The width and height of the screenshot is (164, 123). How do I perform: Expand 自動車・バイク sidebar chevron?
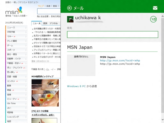pos(26,59)
